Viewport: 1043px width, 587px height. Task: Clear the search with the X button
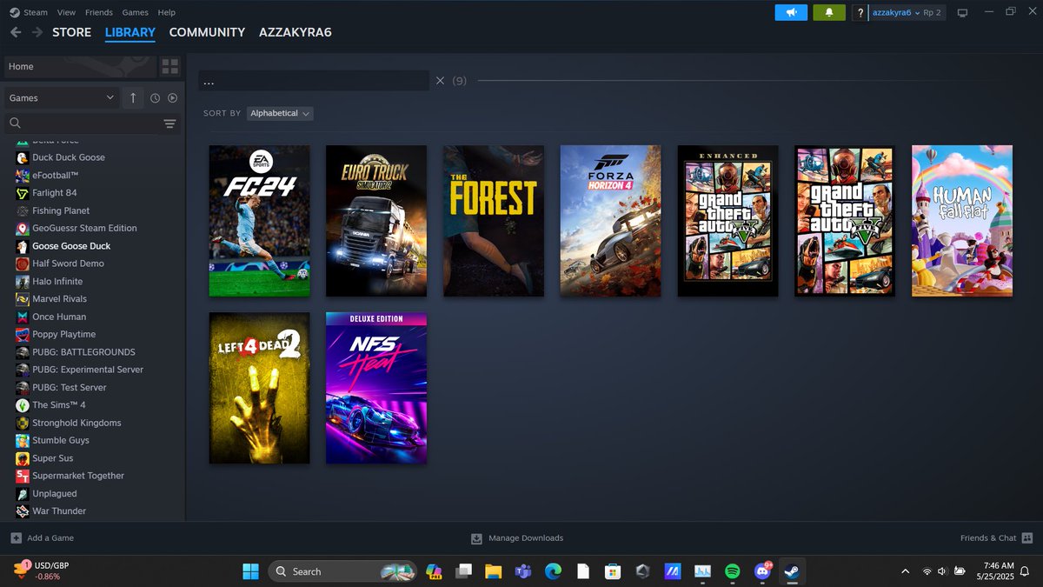tap(440, 81)
